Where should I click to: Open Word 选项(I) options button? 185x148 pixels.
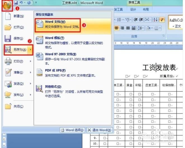72,130
